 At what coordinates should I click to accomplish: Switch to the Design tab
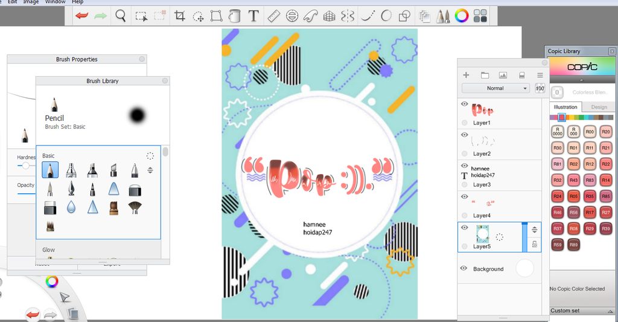click(599, 107)
